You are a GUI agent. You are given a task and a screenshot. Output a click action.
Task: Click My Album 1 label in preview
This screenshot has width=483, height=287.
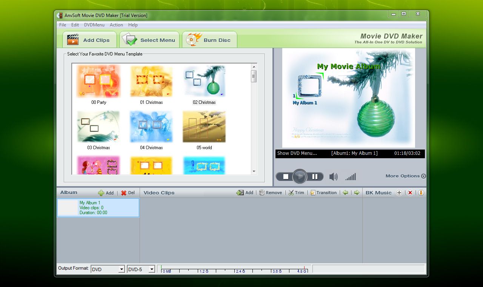pyautogui.click(x=305, y=103)
